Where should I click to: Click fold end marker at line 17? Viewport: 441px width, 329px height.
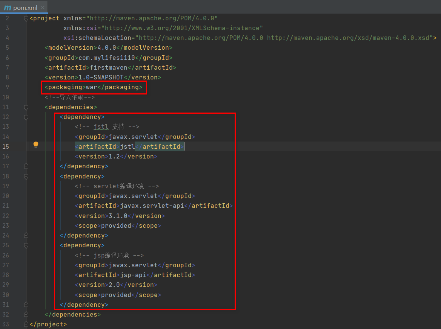coord(26,166)
